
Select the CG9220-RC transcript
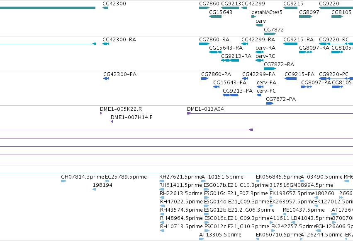click(x=336, y=44)
